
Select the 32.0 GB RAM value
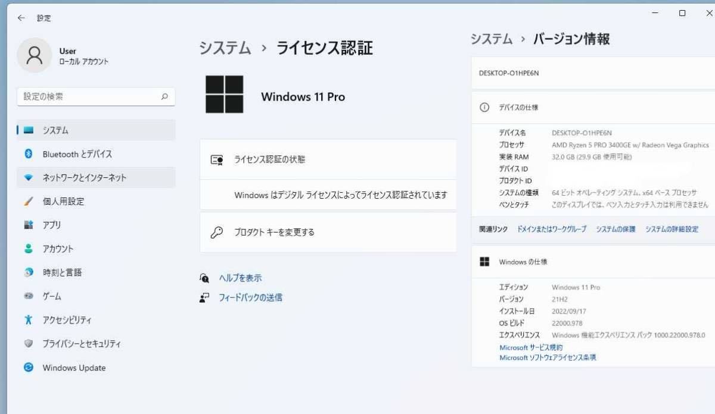click(592, 157)
